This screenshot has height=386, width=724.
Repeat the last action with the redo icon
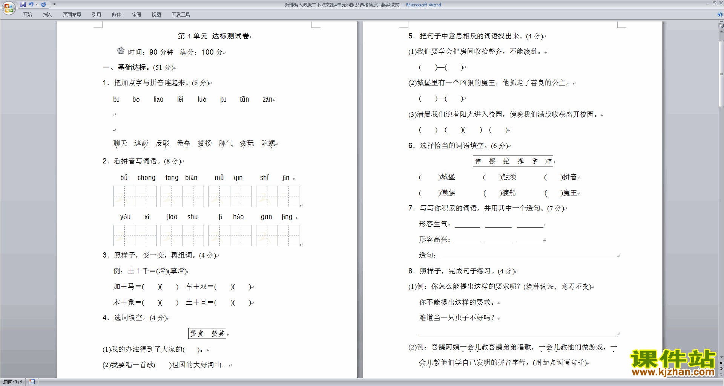[x=43, y=5]
